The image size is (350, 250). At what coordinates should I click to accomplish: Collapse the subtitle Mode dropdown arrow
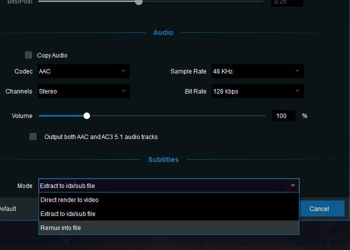tap(293, 185)
